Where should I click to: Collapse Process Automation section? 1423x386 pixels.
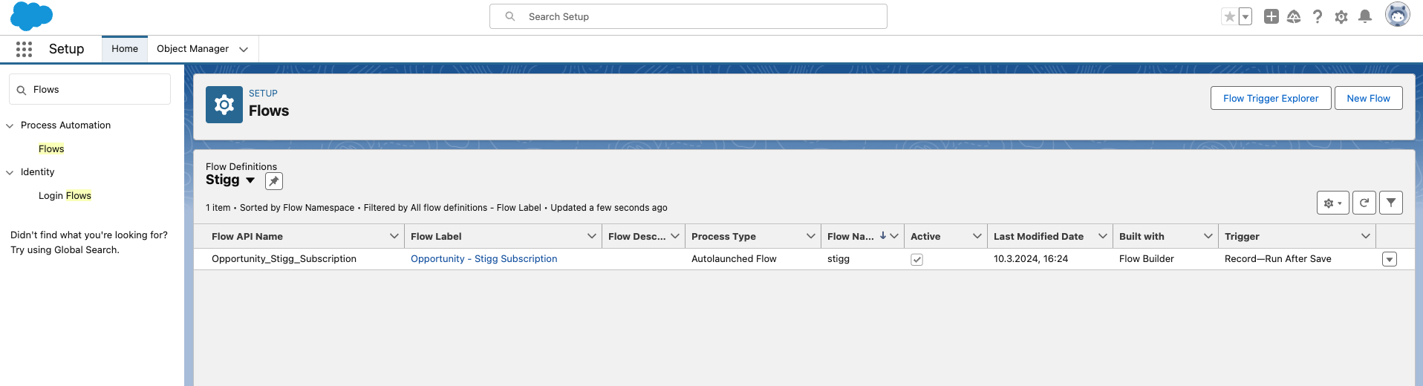coord(10,125)
